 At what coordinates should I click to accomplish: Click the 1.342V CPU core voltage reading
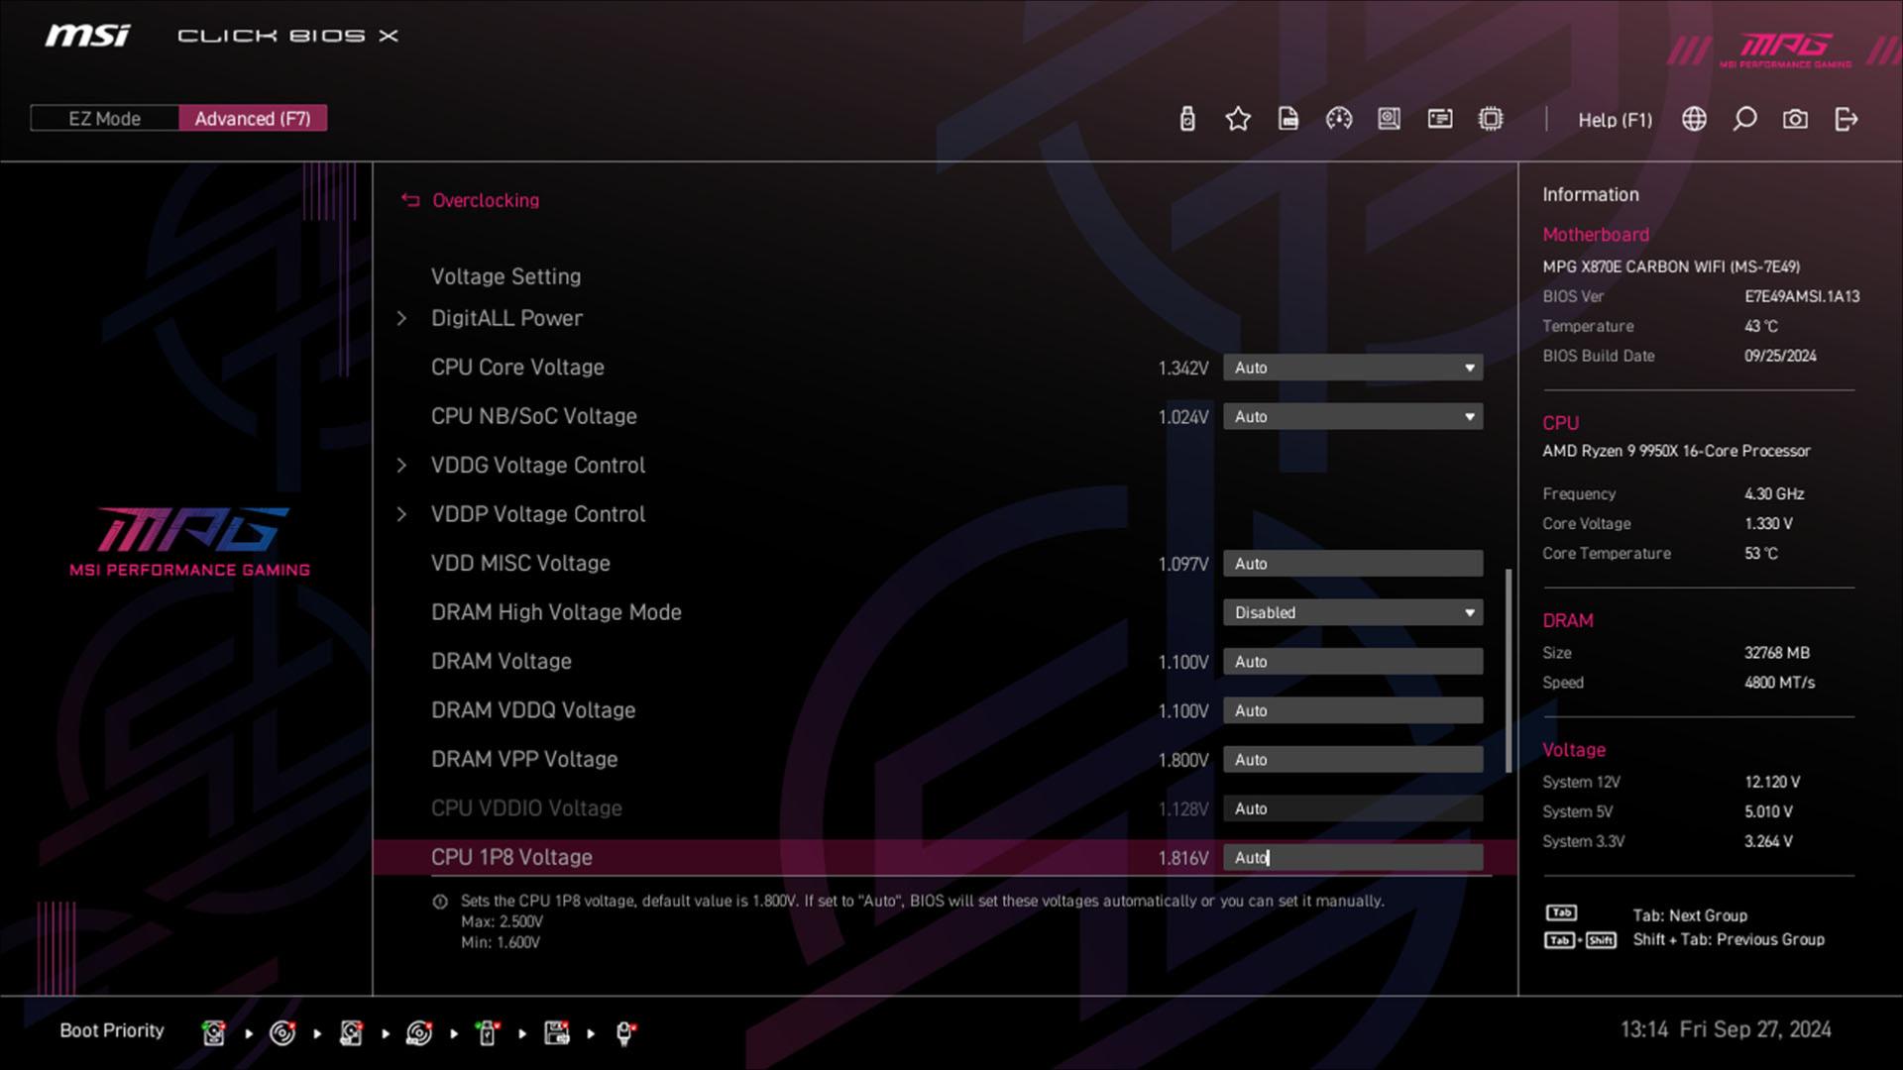click(x=1183, y=369)
